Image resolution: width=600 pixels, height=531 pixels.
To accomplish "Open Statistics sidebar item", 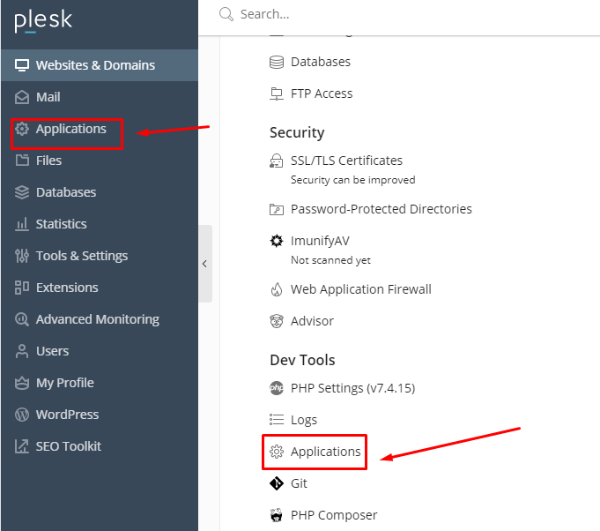I will click(x=100, y=224).
